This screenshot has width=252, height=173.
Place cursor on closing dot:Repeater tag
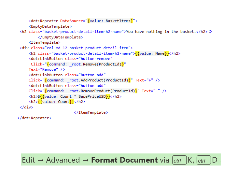[35, 118]
